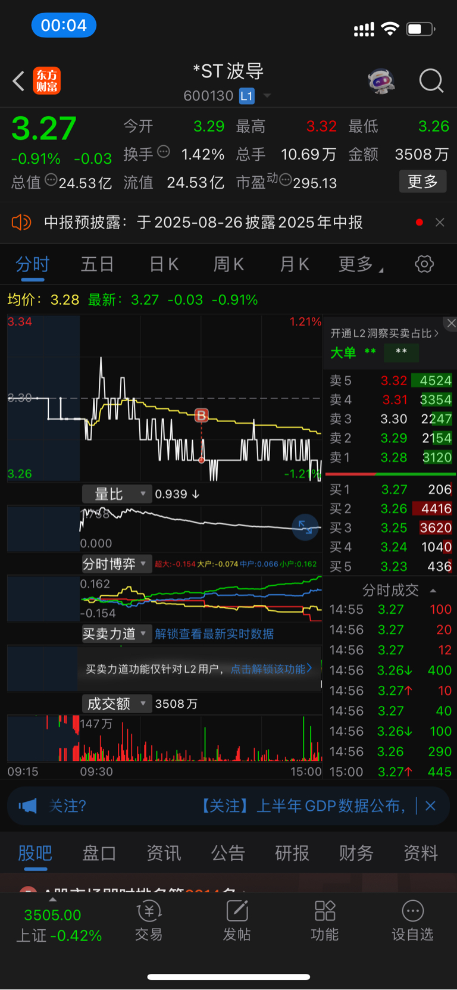Tap the expand chart round icon
This screenshot has height=990, width=457.
[x=305, y=527]
